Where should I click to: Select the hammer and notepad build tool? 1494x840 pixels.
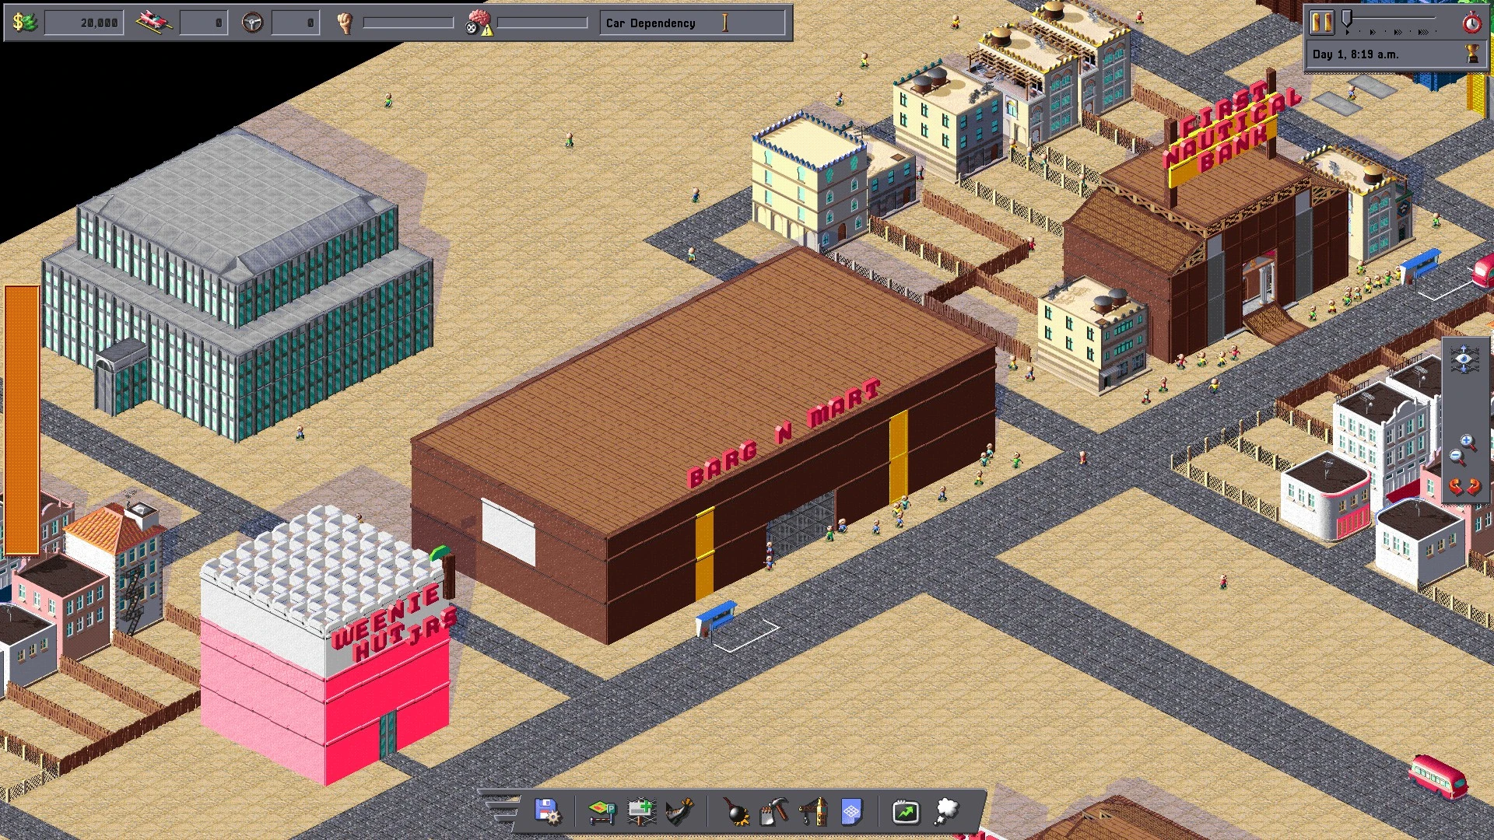774,812
